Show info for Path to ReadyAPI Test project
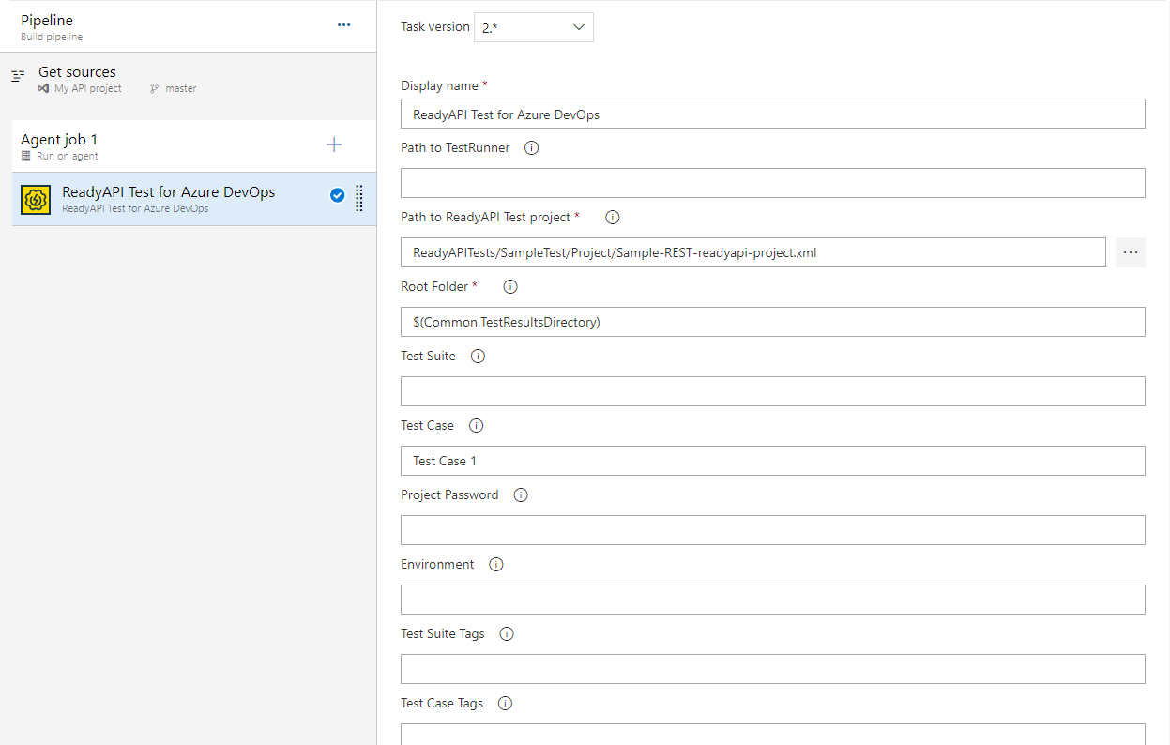Viewport: 1170px width, 745px height. pos(613,218)
